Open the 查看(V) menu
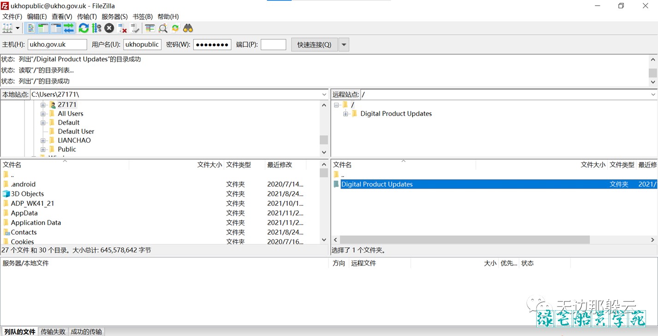 (x=62, y=17)
